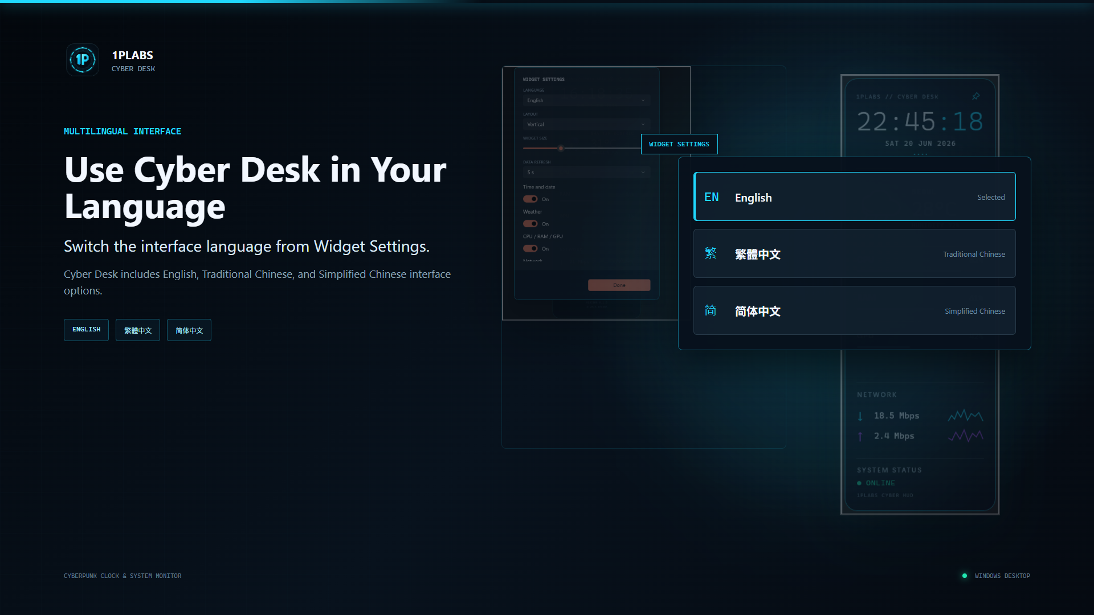
Task: Open the Language dropdown showing English
Action: click(586, 100)
